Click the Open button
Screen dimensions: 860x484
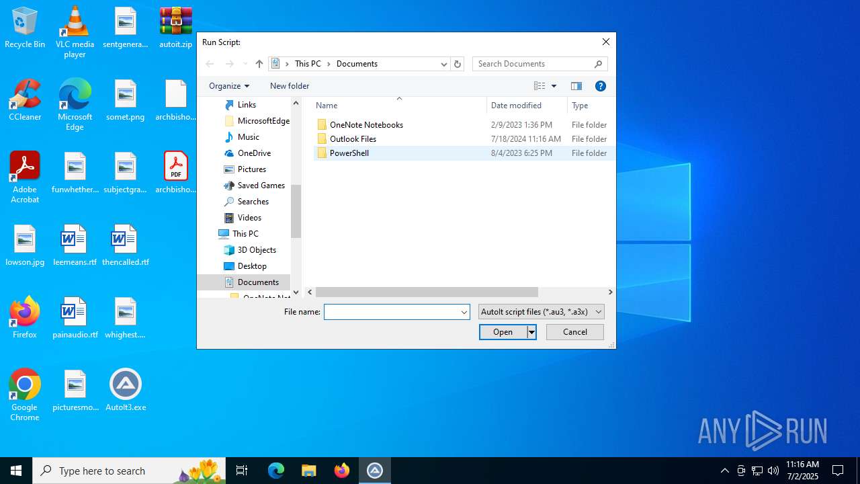(503, 332)
